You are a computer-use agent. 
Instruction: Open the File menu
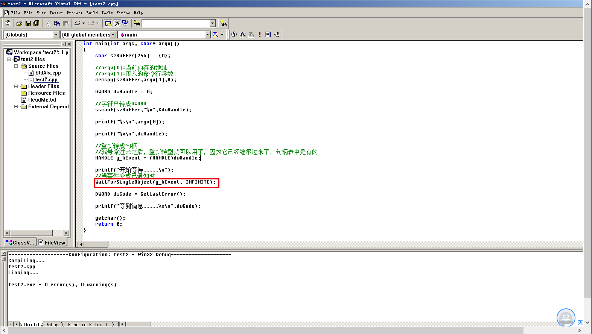pyautogui.click(x=15, y=13)
